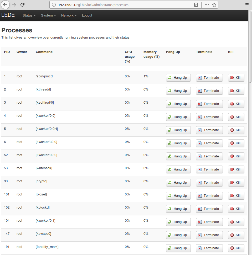Expand the Network dropdown menu

coord(69,15)
